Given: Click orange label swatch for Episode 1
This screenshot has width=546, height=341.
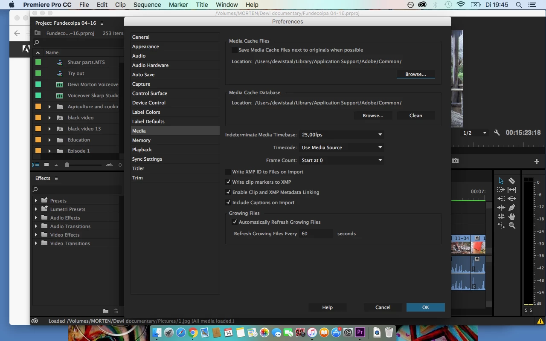Looking at the screenshot, I should point(38,150).
